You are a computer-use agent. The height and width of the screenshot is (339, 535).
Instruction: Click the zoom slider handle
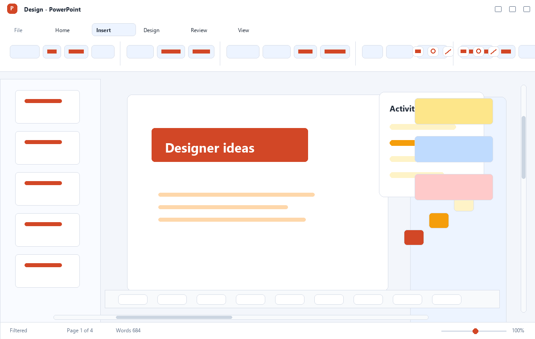coord(475,331)
